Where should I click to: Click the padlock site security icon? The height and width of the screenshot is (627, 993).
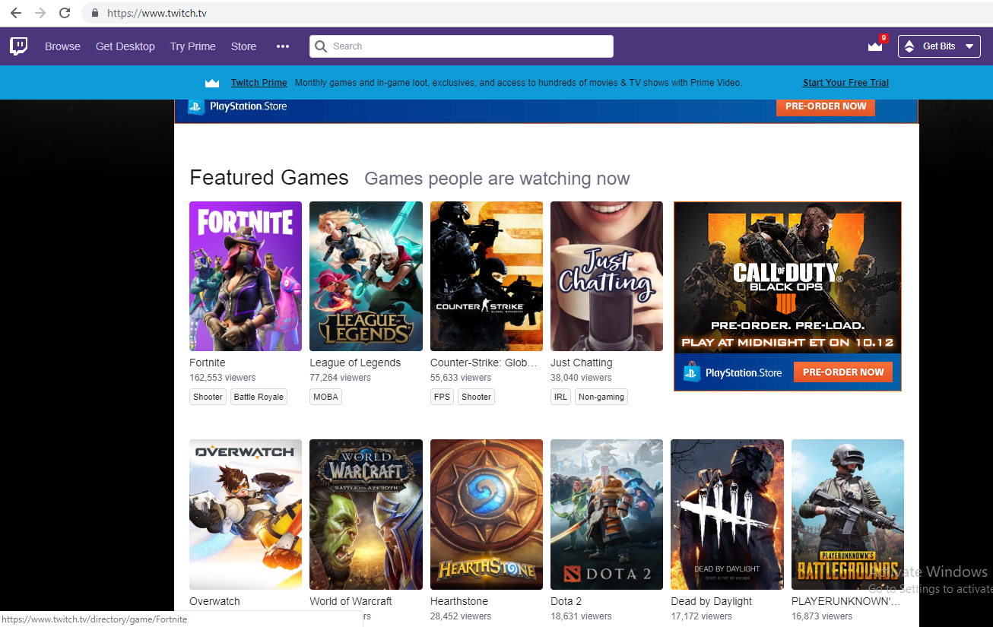click(x=95, y=13)
